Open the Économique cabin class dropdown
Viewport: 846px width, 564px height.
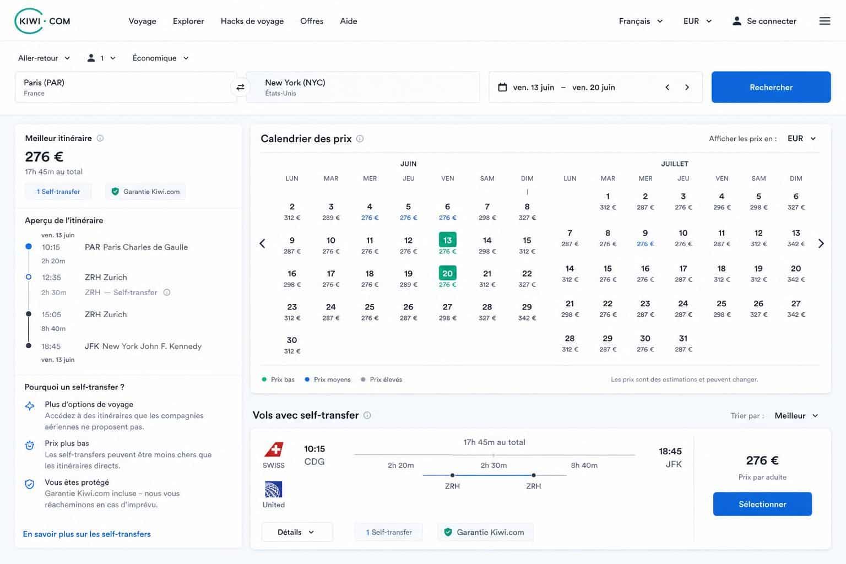click(160, 58)
